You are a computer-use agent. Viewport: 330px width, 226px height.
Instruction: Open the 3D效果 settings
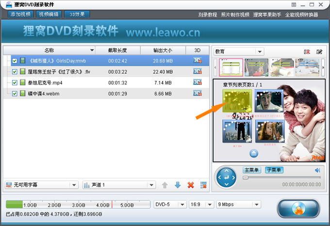pyautogui.click(x=77, y=14)
